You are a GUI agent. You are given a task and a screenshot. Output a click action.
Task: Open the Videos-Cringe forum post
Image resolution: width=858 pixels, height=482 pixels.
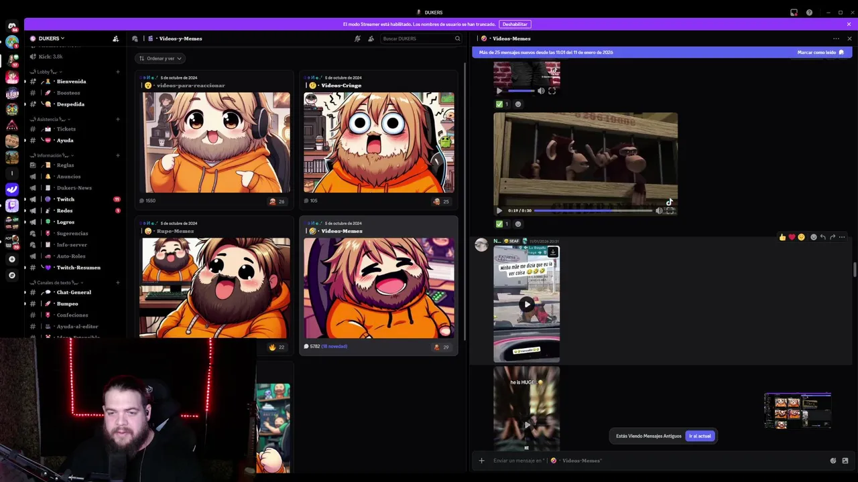(x=379, y=139)
